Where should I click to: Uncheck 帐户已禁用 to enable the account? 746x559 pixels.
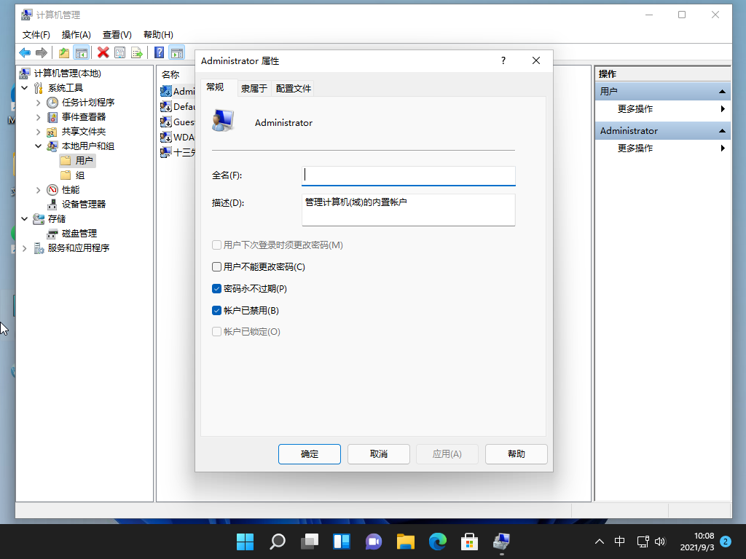(216, 311)
